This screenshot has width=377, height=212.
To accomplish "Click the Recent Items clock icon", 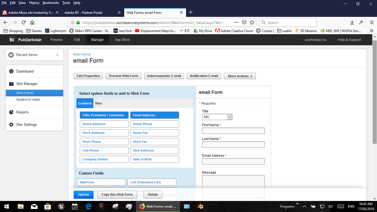I will (11, 55).
